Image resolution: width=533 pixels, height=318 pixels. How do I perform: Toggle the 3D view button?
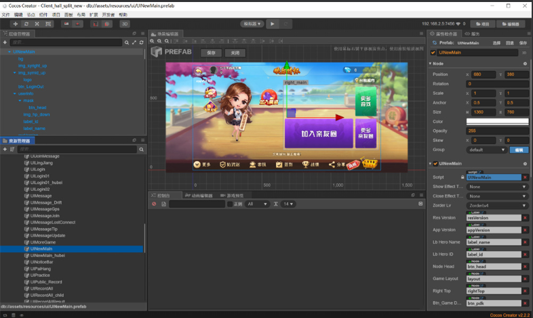pyautogui.click(x=125, y=24)
